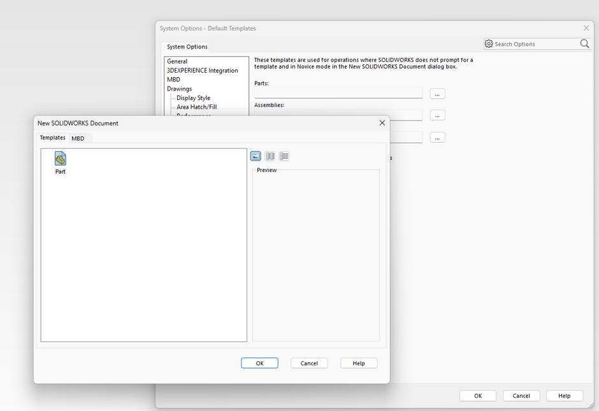Image resolution: width=599 pixels, height=411 pixels.
Task: Browse for Parts template with ellipsis button
Action: (437, 94)
